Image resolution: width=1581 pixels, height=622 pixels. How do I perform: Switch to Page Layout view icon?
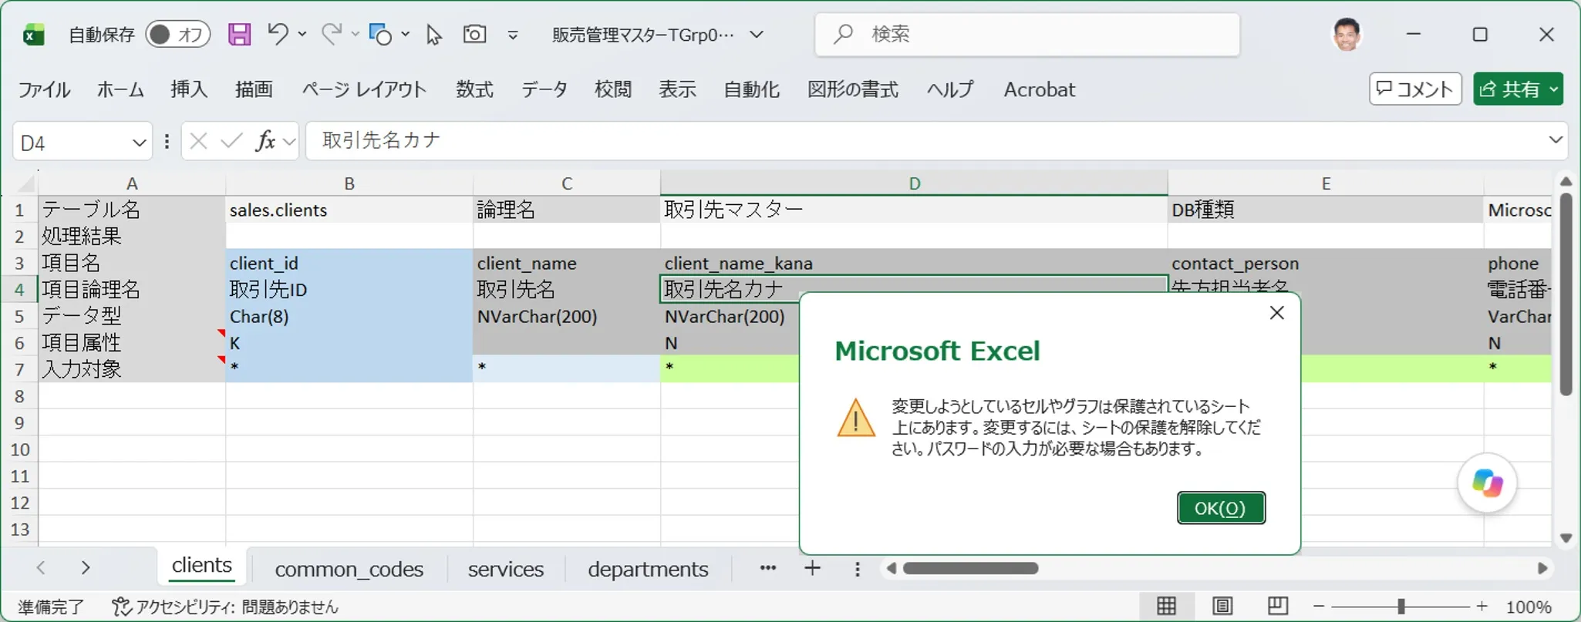click(1222, 606)
